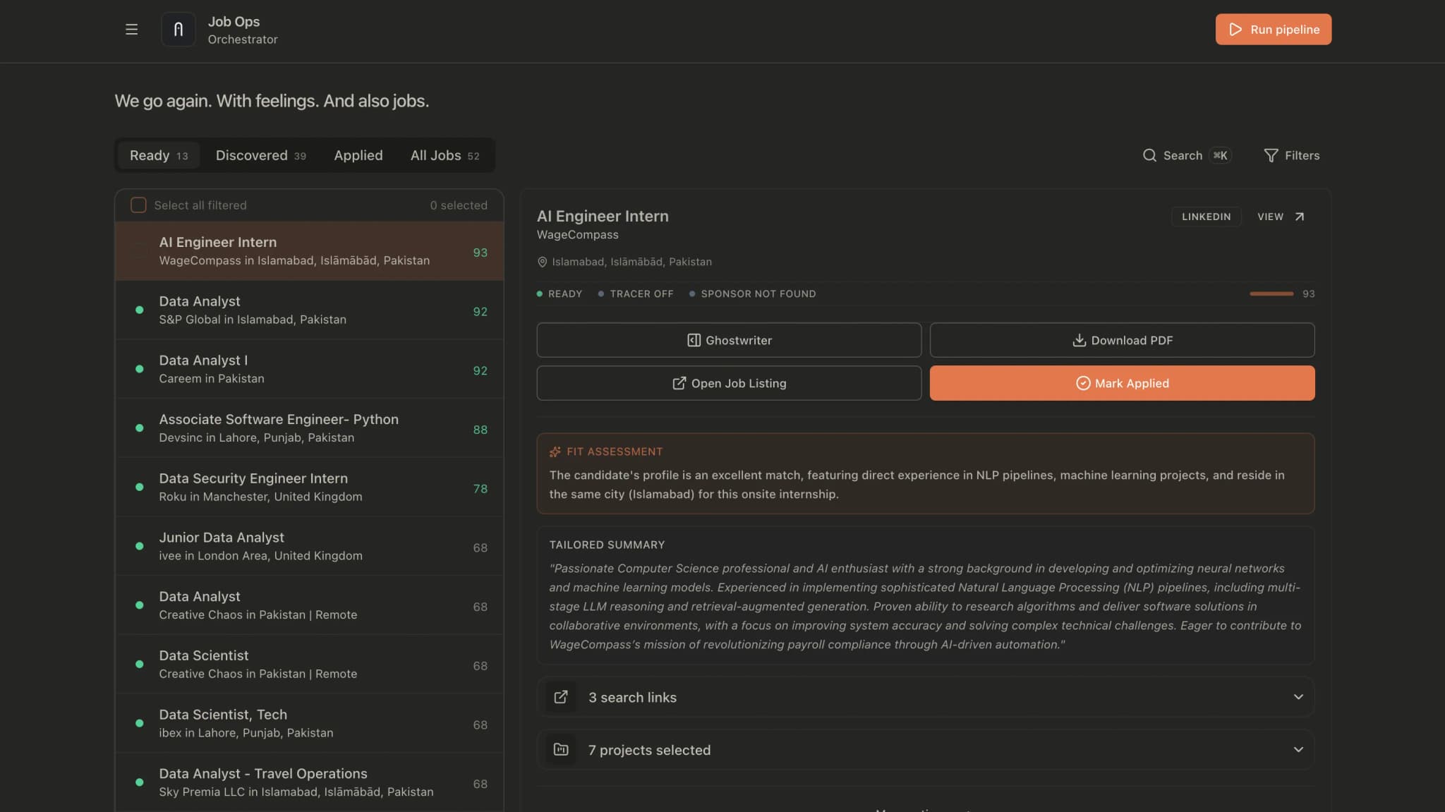Click the external link icon on Open Job Listing

(x=679, y=383)
